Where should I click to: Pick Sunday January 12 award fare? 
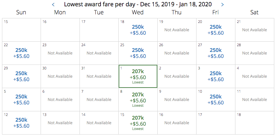tap(21, 123)
